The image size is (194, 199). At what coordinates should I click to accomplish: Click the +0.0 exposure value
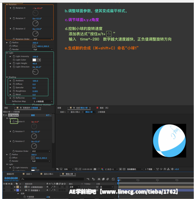(x=177, y=169)
